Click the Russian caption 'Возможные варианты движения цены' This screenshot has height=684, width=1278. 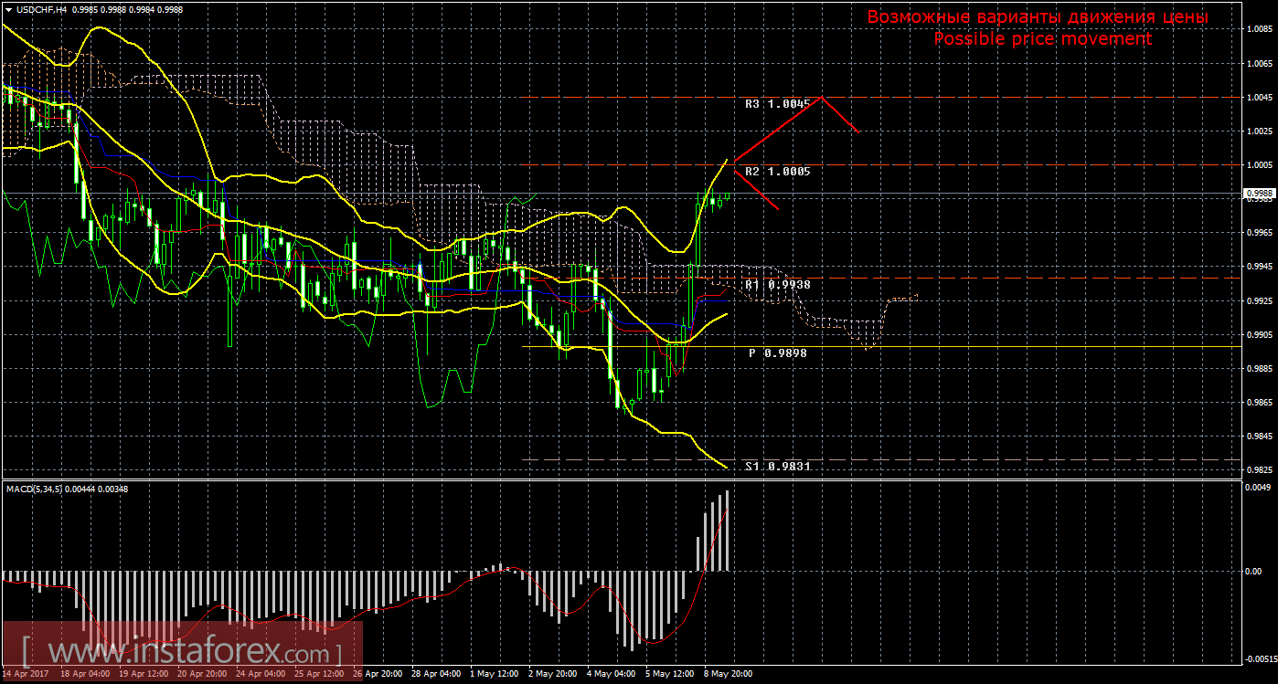[x=1038, y=17]
